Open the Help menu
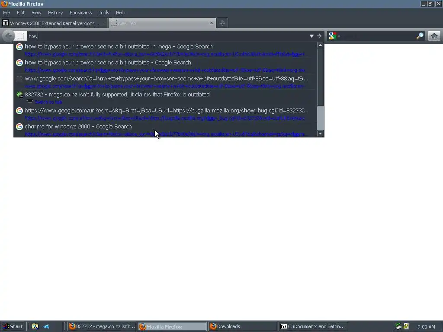 tap(120, 13)
